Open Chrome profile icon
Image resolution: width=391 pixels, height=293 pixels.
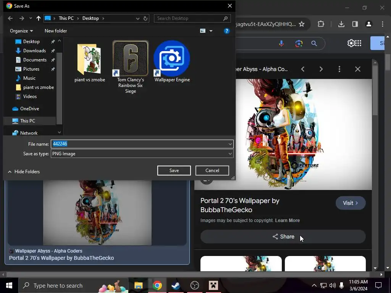368,24
